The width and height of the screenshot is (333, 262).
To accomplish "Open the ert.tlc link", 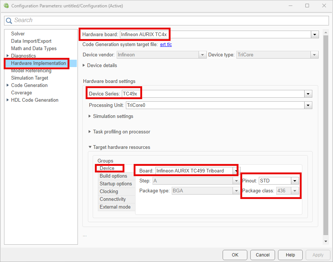I will (166, 44).
